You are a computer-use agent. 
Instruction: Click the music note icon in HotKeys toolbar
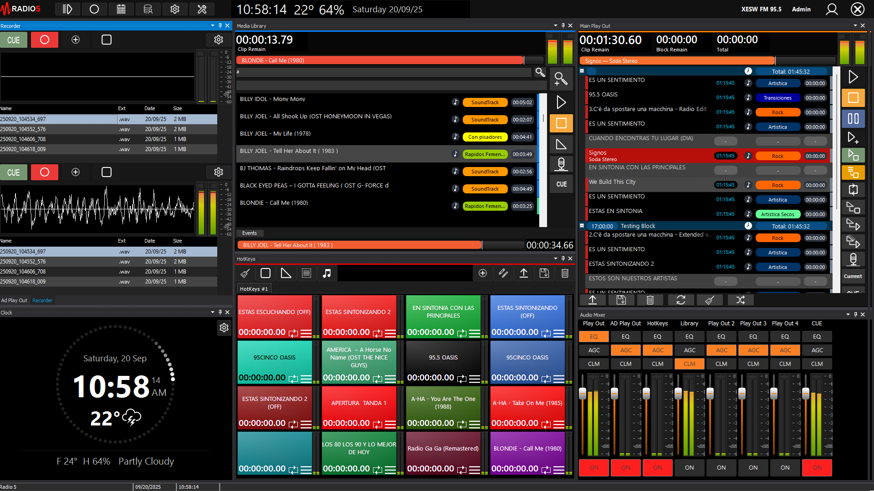pyautogui.click(x=327, y=273)
